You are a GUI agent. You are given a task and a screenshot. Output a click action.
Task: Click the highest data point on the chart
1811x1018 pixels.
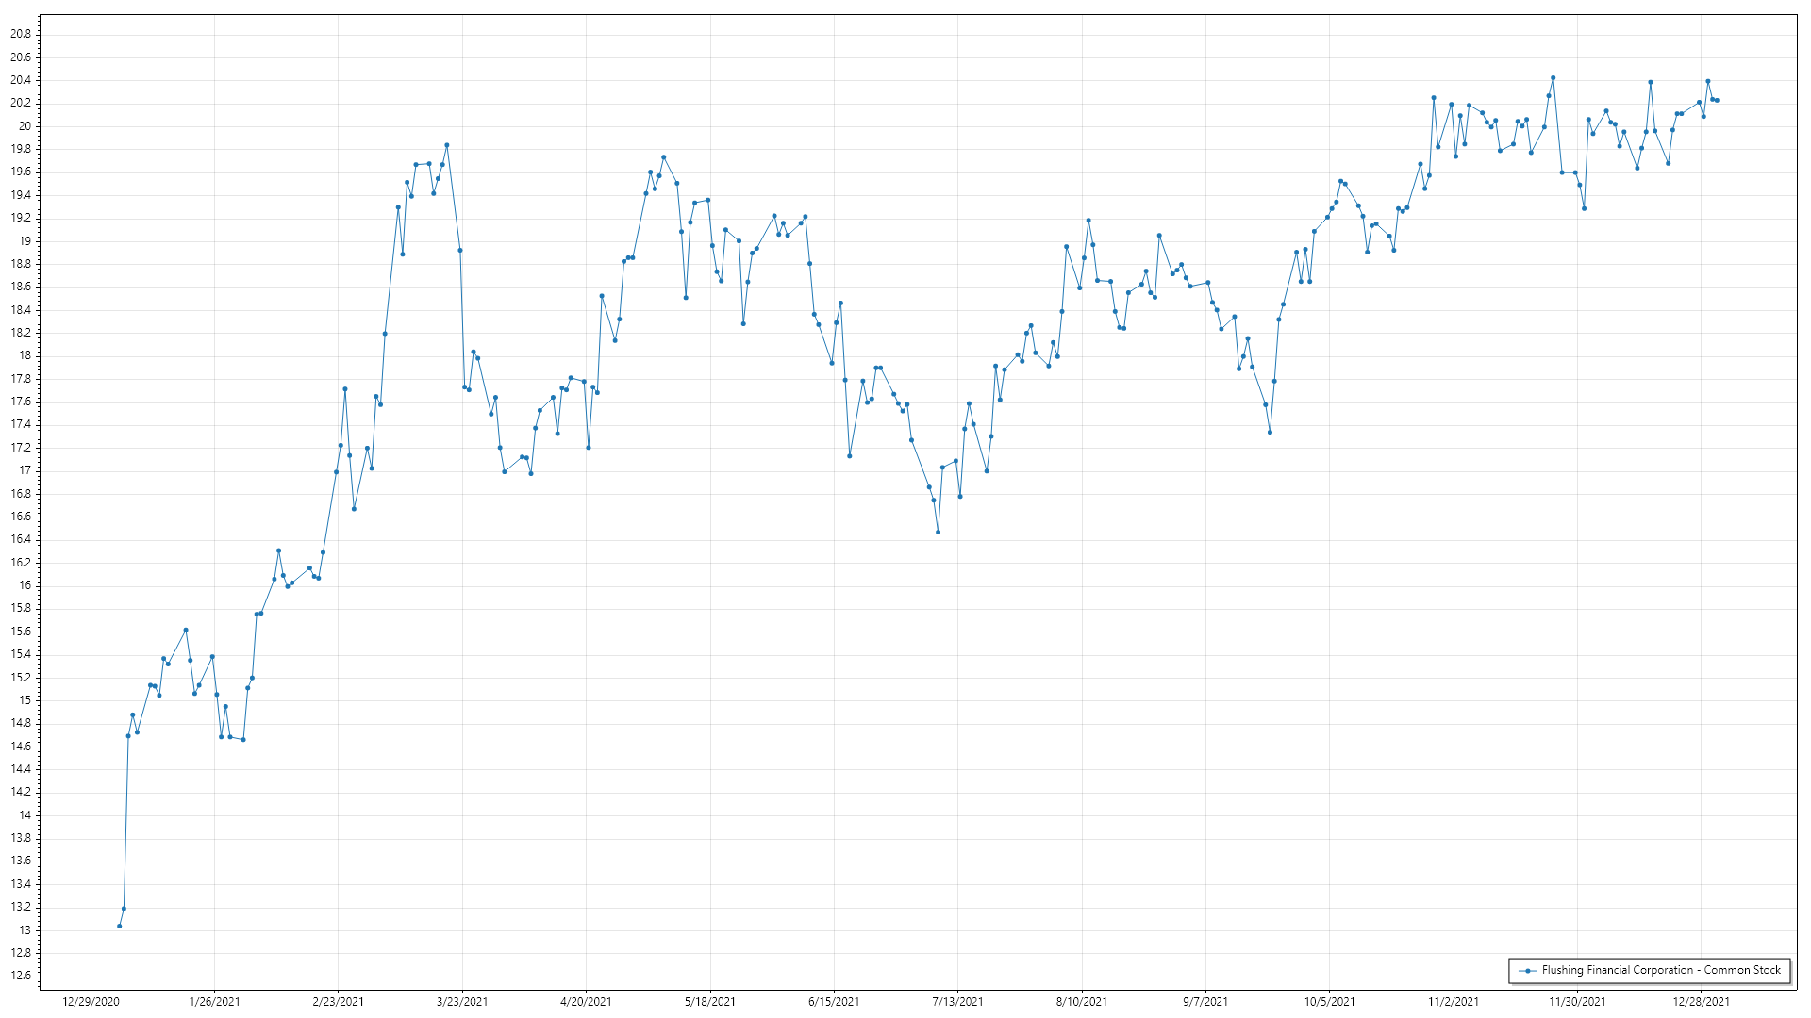pos(1553,78)
